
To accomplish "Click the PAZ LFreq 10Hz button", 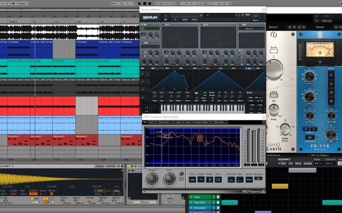I will coord(192,179).
